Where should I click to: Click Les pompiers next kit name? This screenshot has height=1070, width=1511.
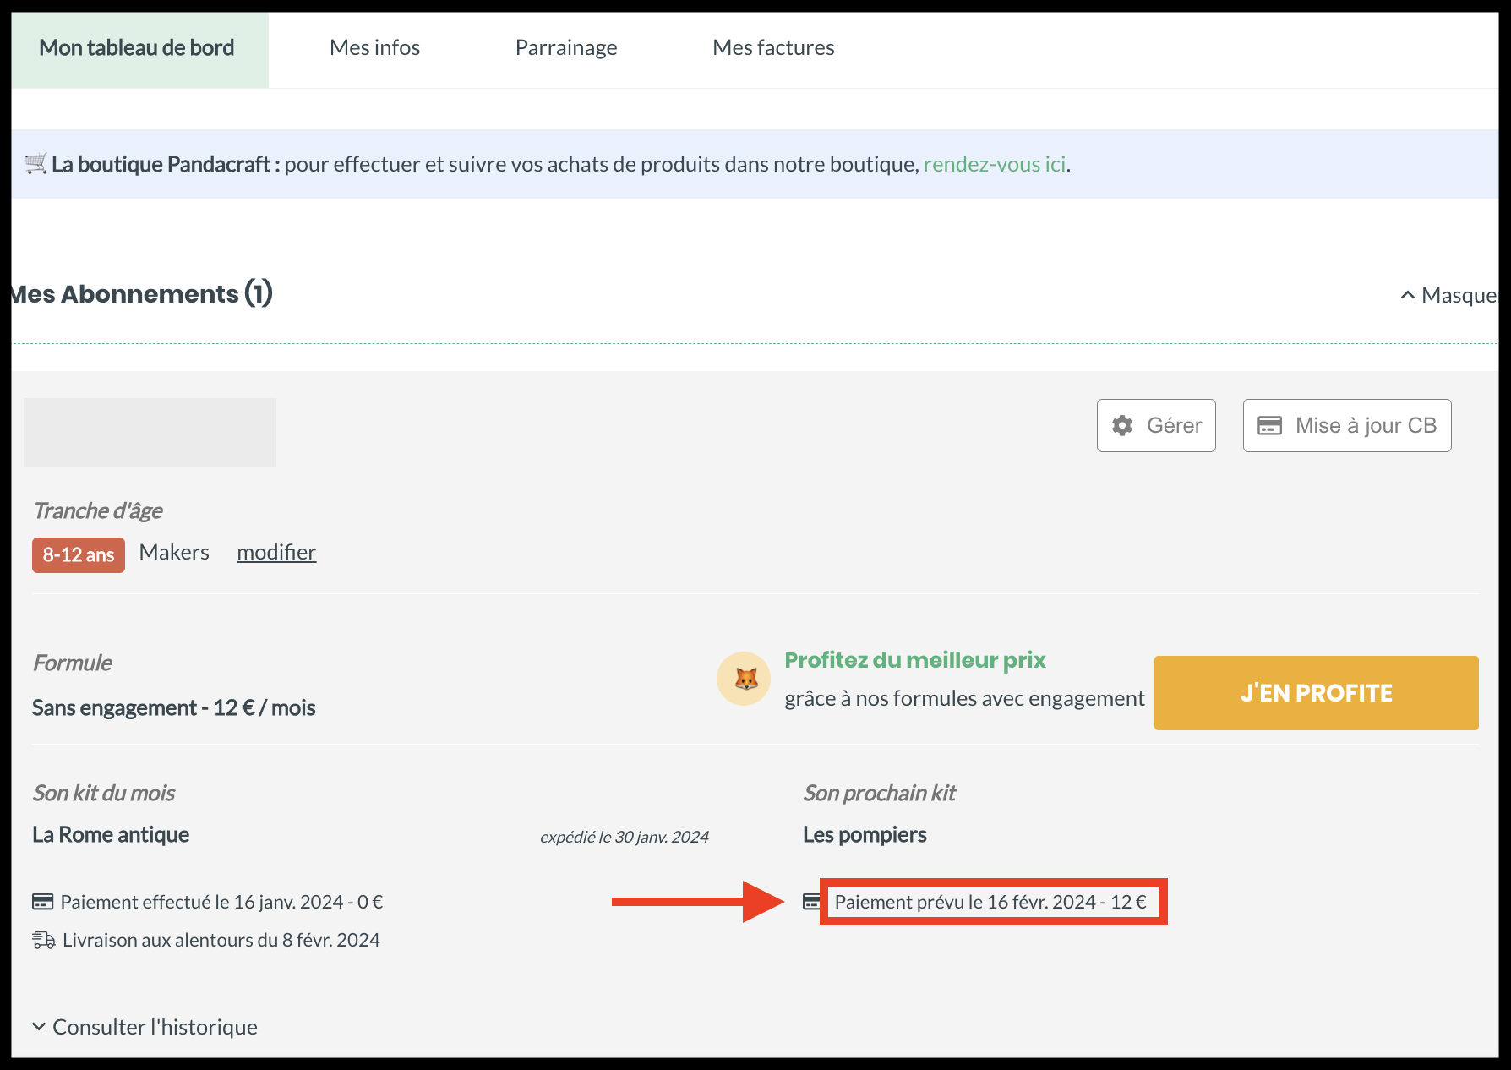click(x=865, y=835)
